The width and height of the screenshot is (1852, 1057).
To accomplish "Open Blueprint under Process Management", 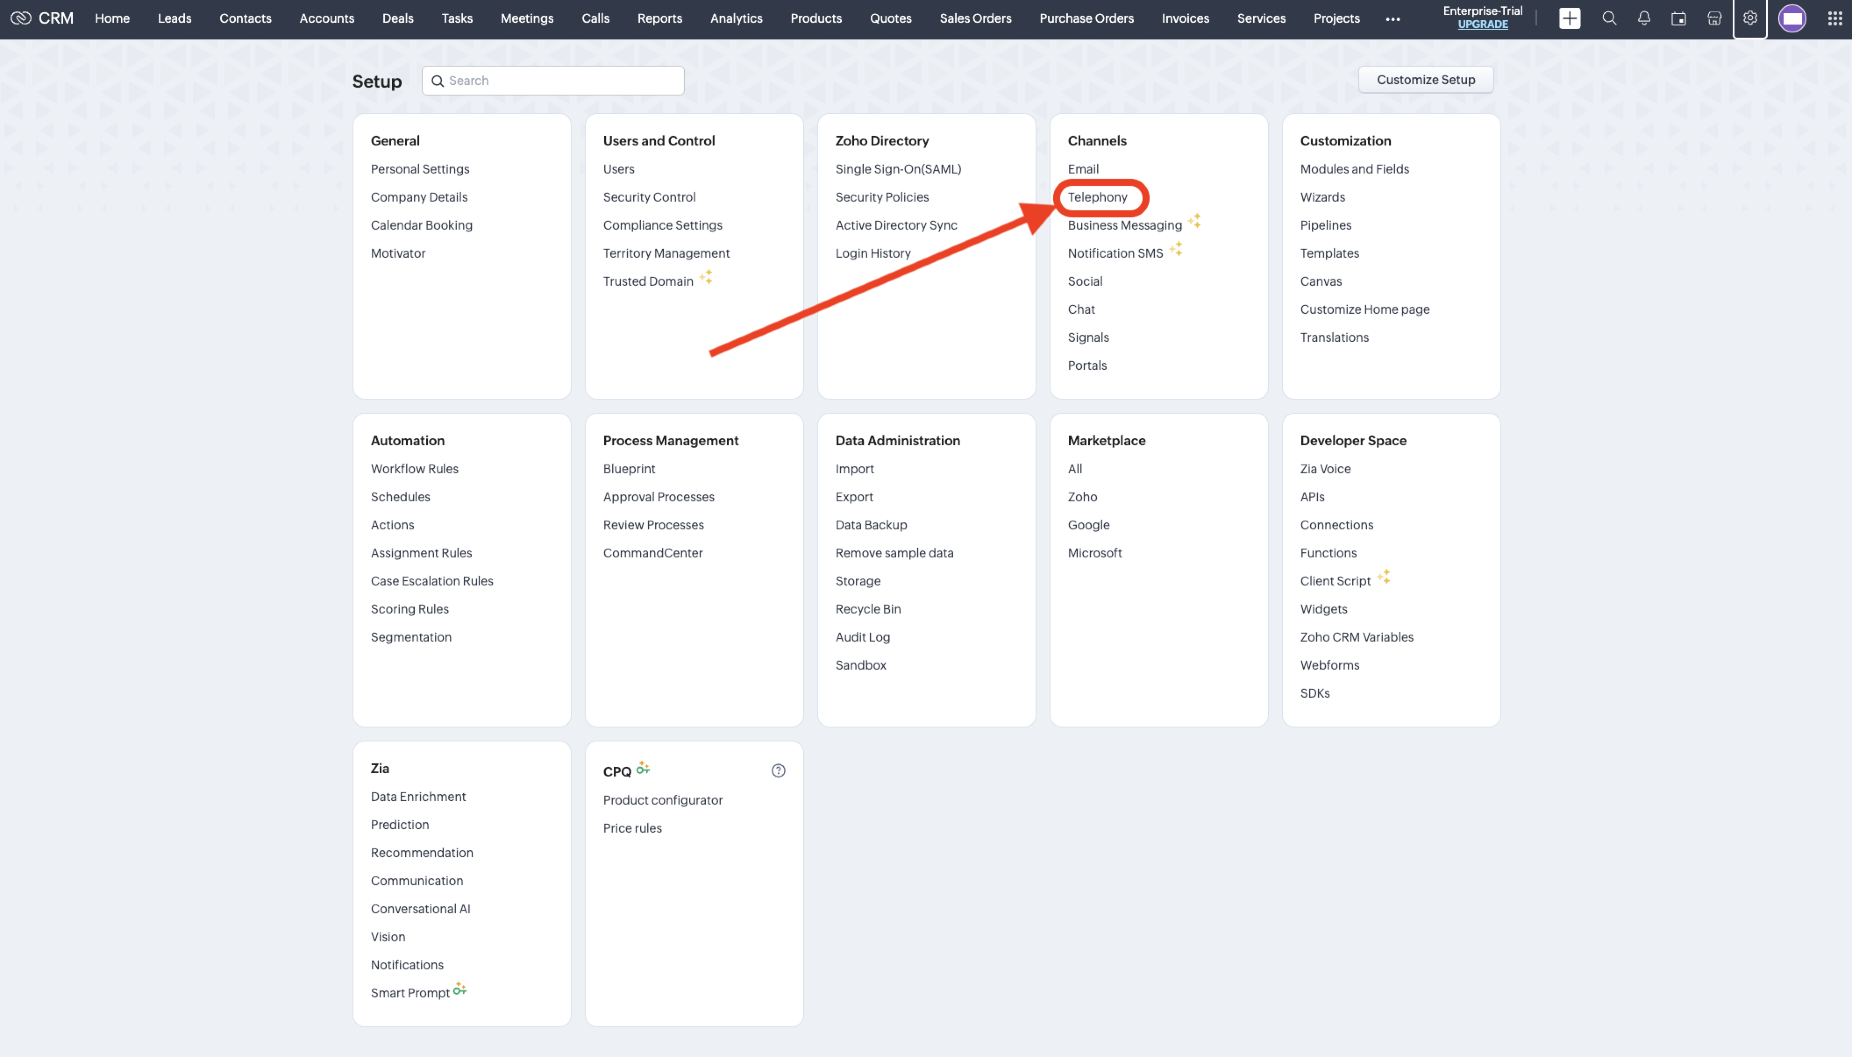I will (x=629, y=468).
